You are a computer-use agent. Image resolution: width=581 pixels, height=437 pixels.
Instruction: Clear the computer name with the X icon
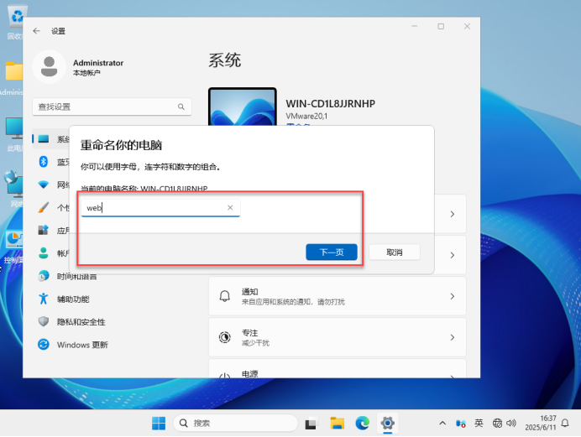[230, 207]
